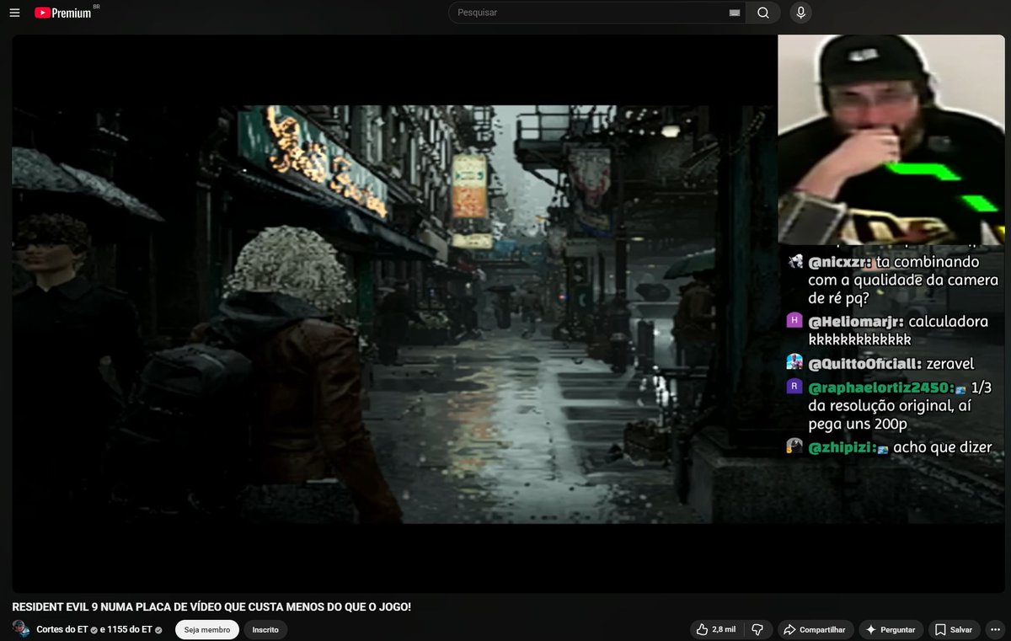The height and width of the screenshot is (641, 1011).
Task: Open the Perguntar AI ask button
Action: [891, 629]
